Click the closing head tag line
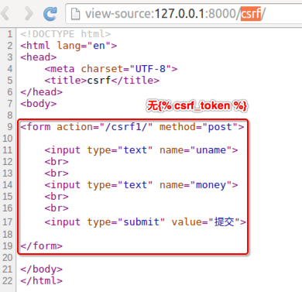This screenshot has width=302, height=292. (x=42, y=92)
